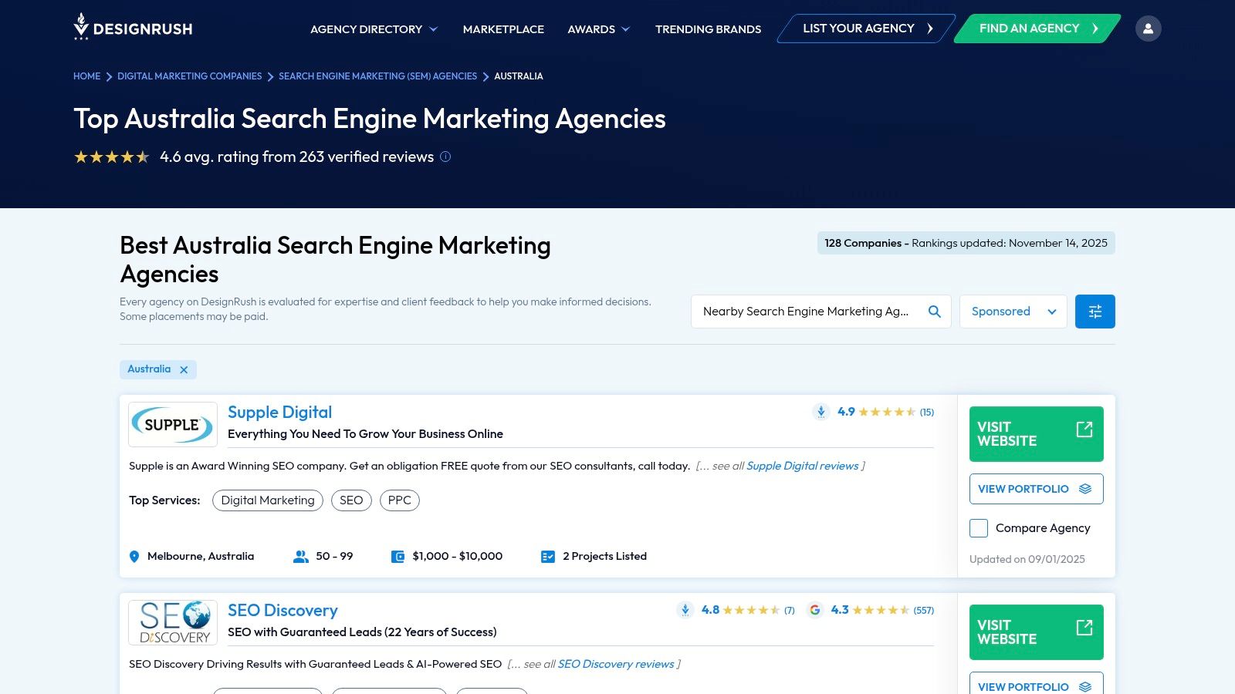Go to Home breadcrumb
Screen dimensions: 1235x694
click(x=87, y=76)
